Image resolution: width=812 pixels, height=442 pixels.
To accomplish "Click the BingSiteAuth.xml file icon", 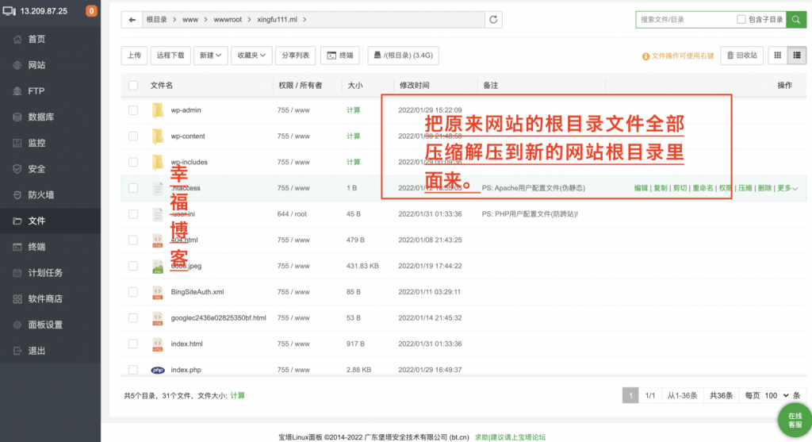I will (x=158, y=292).
